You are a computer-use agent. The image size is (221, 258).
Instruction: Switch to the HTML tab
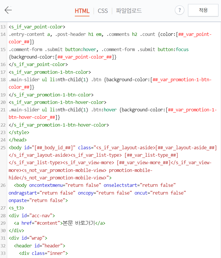point(82,11)
